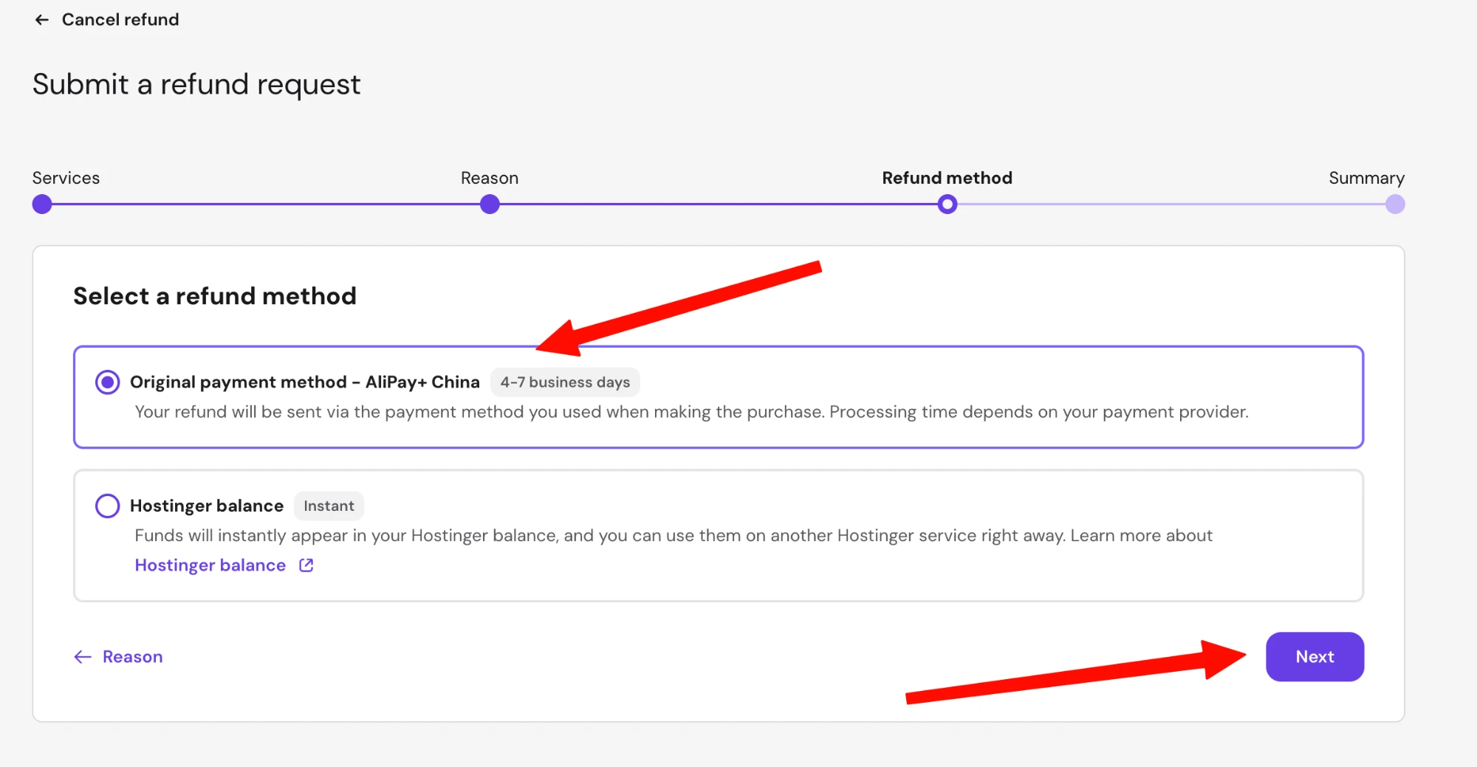1477x767 pixels.
Task: Select the Hostinger balance radio button
Action: pos(108,506)
